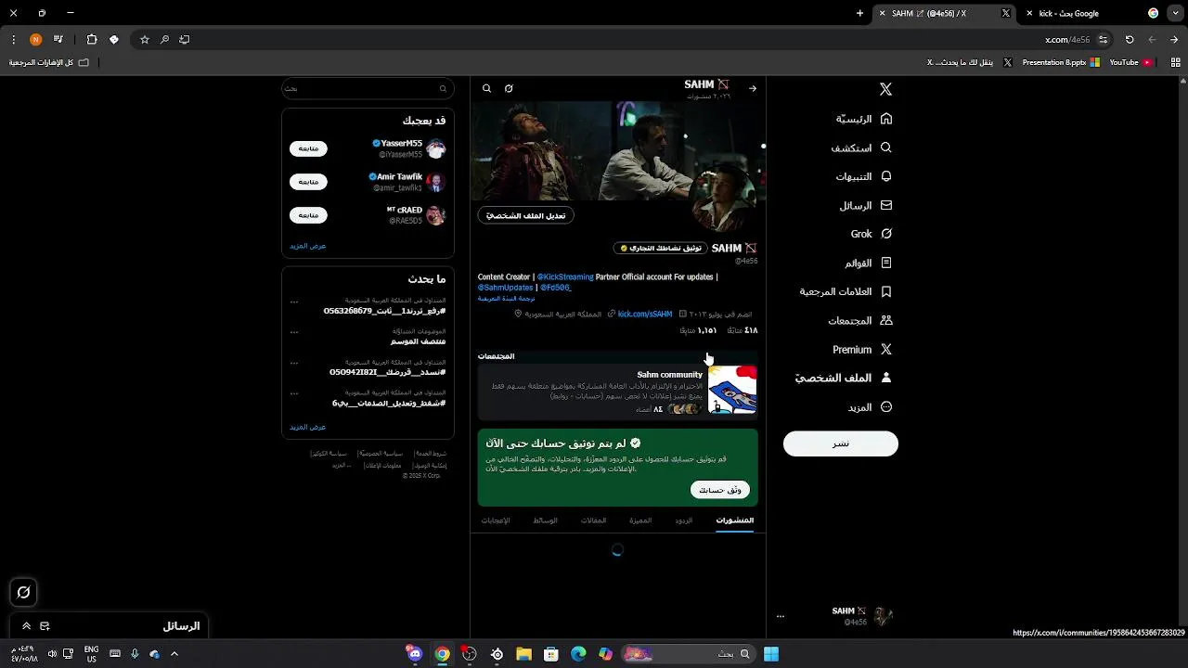Click تعديل الملف الشخصيّ edit profile button
This screenshot has height=668, width=1188.
[x=526, y=215]
